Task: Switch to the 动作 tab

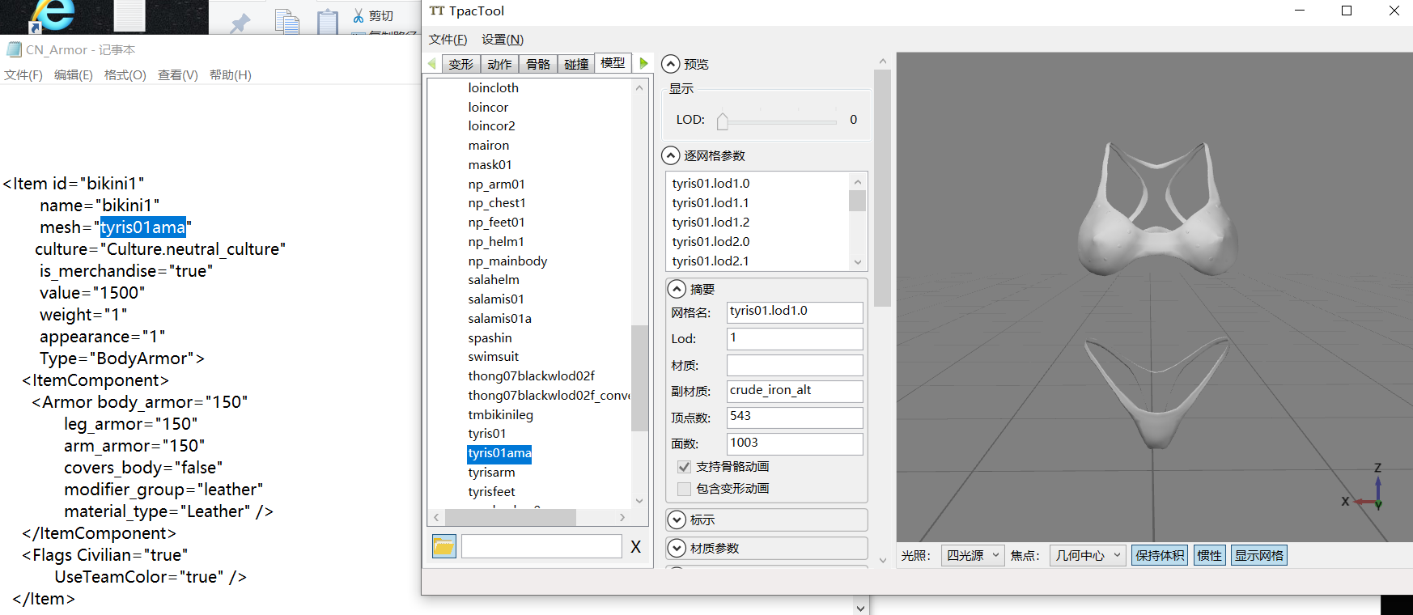Action: 499,64
